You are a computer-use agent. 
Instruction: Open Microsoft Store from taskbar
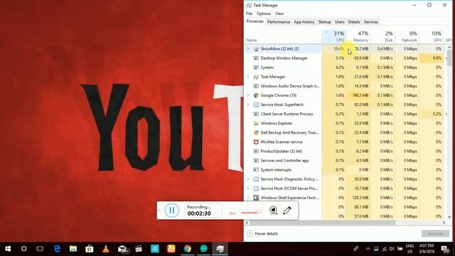[x=90, y=249]
